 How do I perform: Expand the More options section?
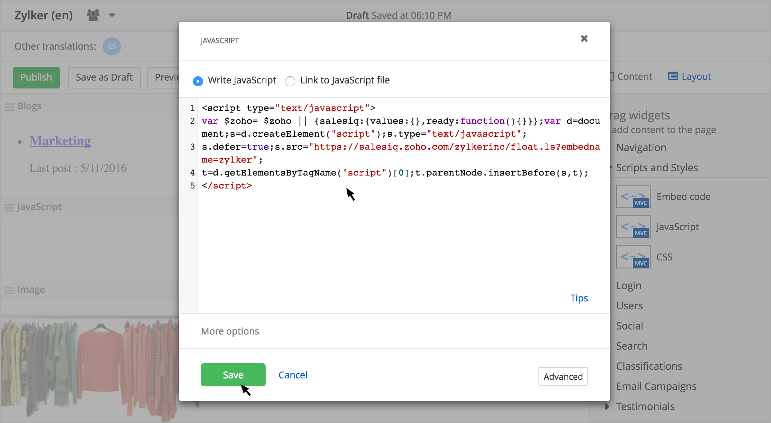click(x=230, y=331)
